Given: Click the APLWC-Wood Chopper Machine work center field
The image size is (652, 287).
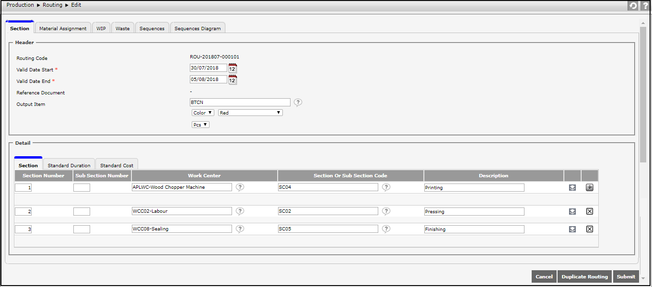Looking at the screenshot, I should pyautogui.click(x=182, y=187).
